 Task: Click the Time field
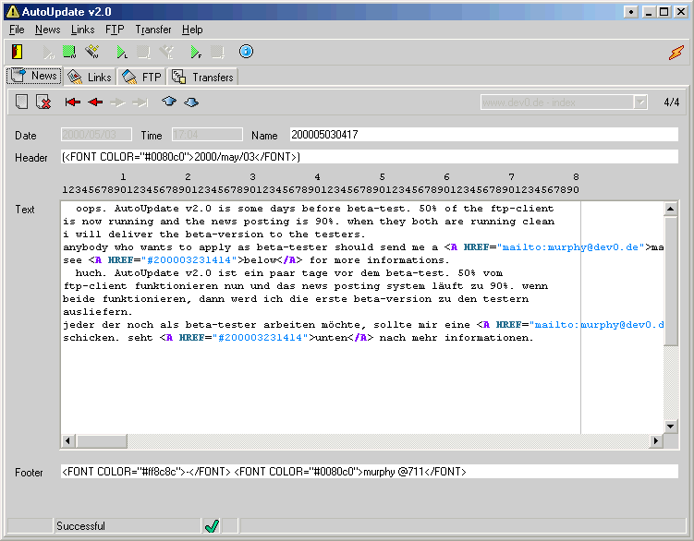(x=207, y=135)
